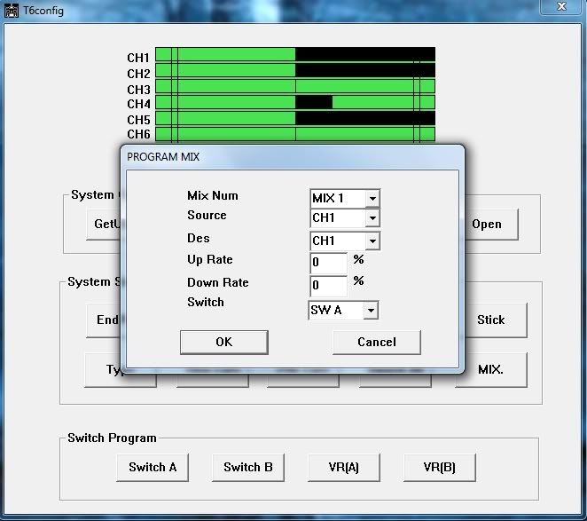This screenshot has height=521, width=587.
Task: Click the CH3 channel level bar
Action: [294, 88]
